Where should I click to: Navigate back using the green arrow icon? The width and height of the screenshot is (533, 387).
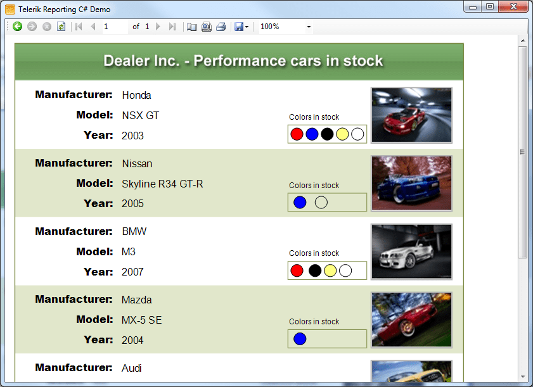click(x=17, y=27)
